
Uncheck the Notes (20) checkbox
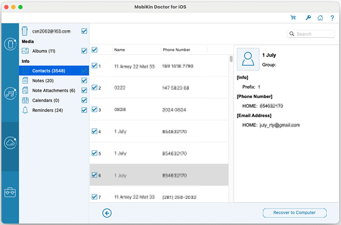(84, 81)
